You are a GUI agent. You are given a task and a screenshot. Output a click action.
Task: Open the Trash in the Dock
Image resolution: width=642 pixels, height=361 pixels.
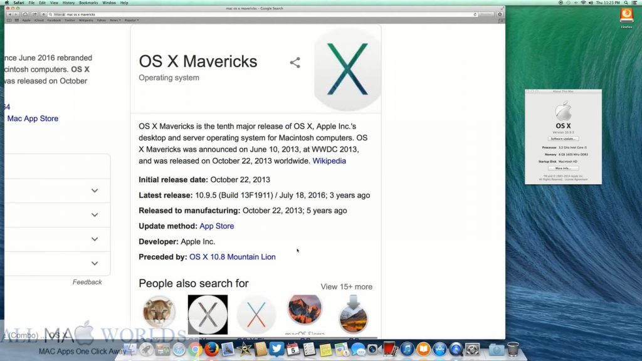[x=513, y=349]
